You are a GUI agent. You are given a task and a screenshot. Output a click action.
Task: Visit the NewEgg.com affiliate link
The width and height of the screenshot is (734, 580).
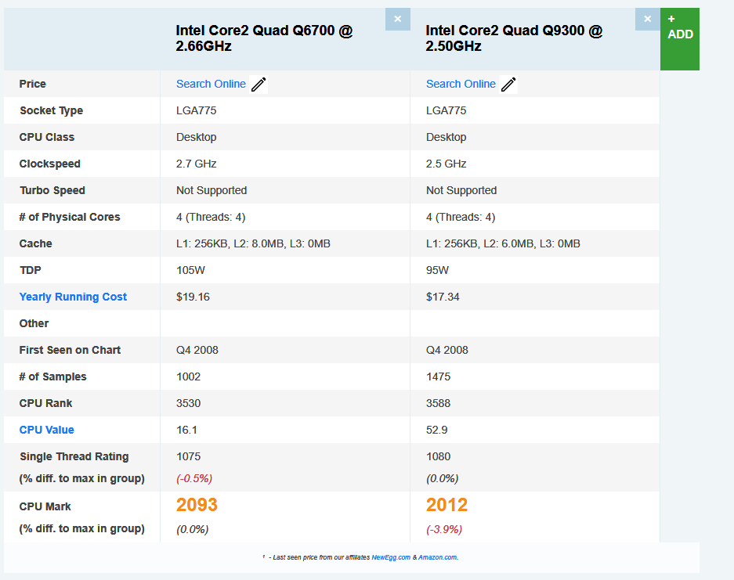click(x=391, y=557)
